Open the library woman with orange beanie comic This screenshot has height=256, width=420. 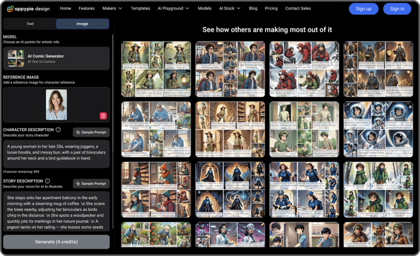tap(156, 189)
